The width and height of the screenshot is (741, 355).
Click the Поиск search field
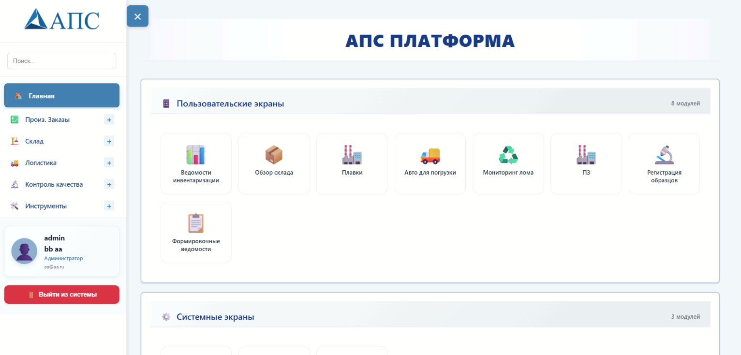click(x=62, y=61)
